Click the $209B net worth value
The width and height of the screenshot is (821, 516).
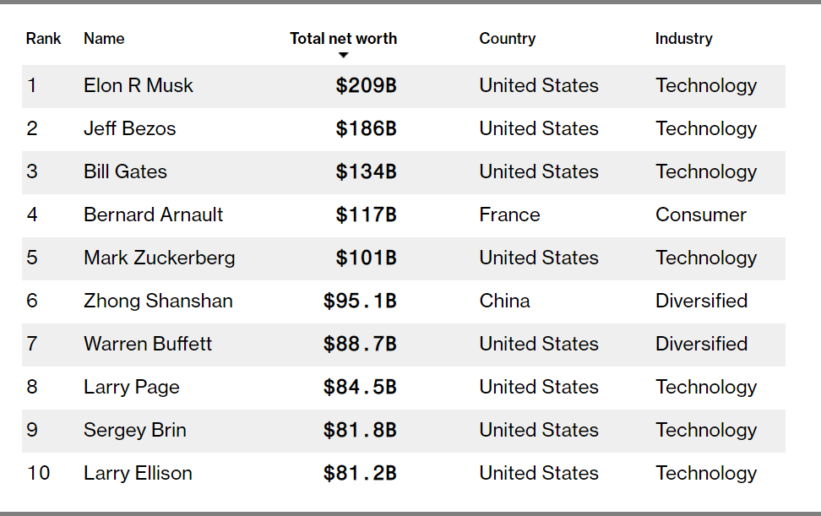[366, 86]
